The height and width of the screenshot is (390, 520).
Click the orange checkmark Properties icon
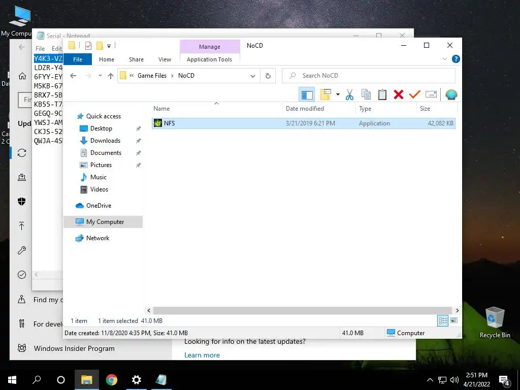click(414, 94)
